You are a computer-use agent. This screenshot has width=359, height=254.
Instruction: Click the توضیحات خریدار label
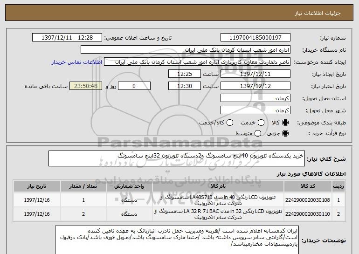tap(324, 240)
